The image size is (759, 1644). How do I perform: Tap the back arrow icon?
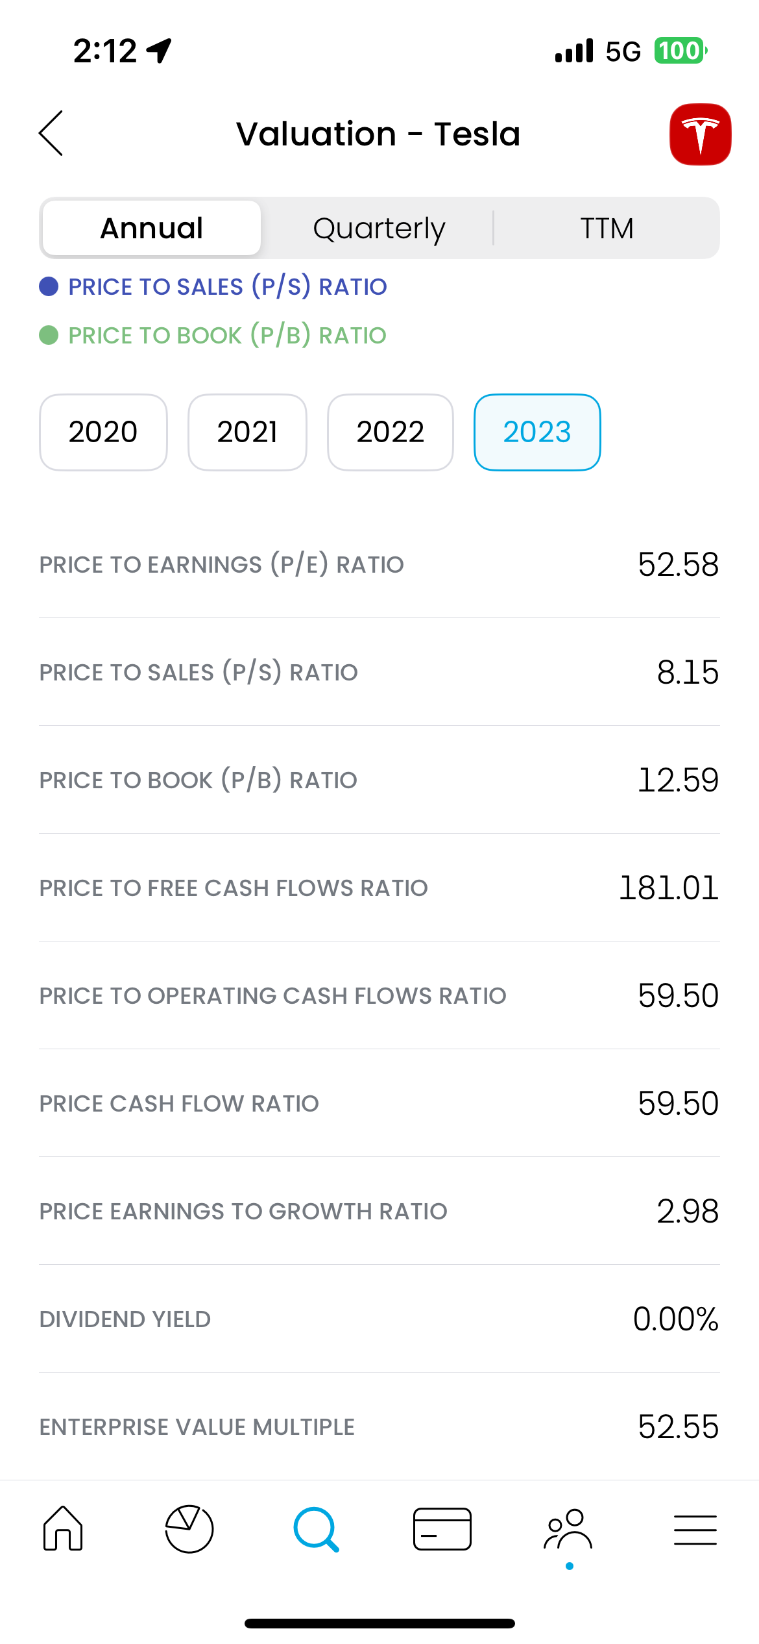click(51, 133)
